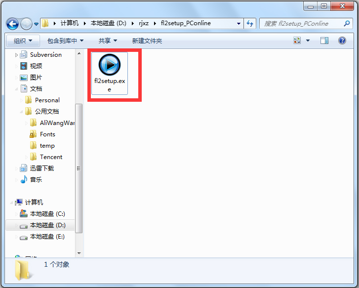
Task: Click the greyed Forward arrow button
Action: [26, 24]
